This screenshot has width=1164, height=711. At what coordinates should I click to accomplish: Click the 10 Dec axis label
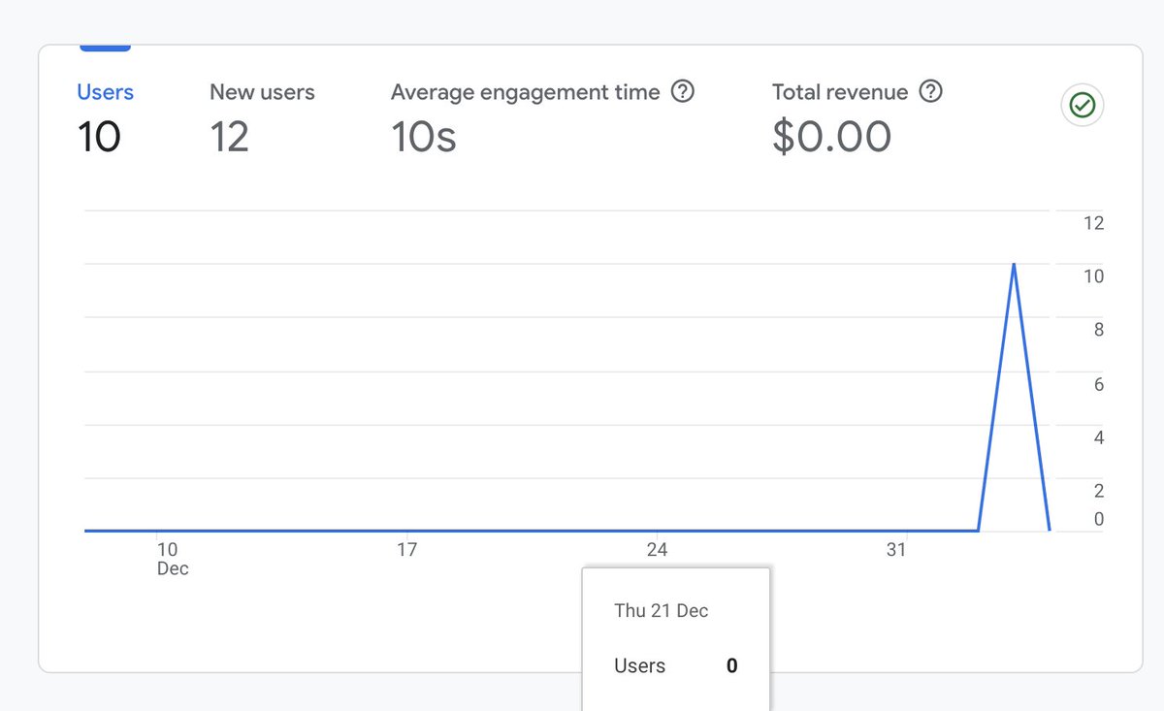pyautogui.click(x=169, y=558)
